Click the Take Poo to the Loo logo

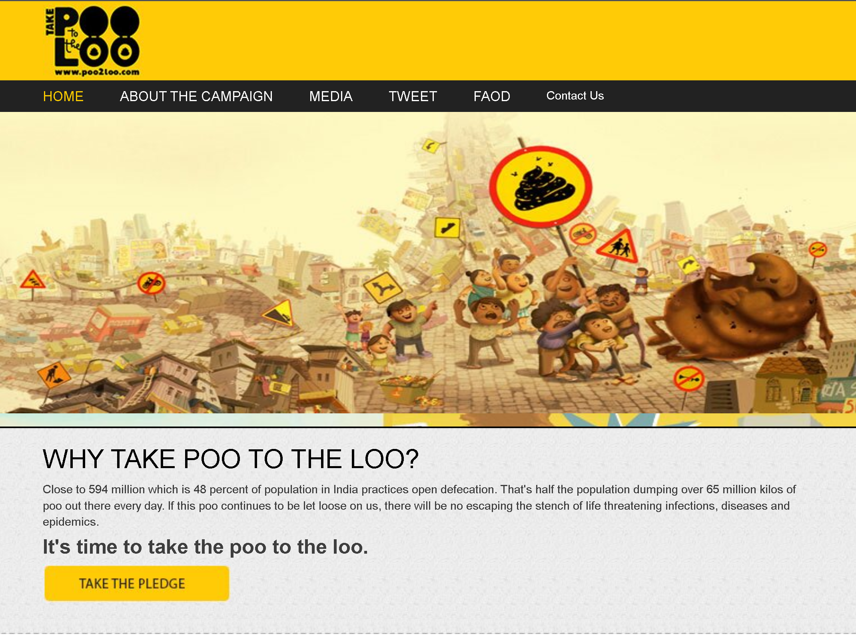pyautogui.click(x=92, y=41)
